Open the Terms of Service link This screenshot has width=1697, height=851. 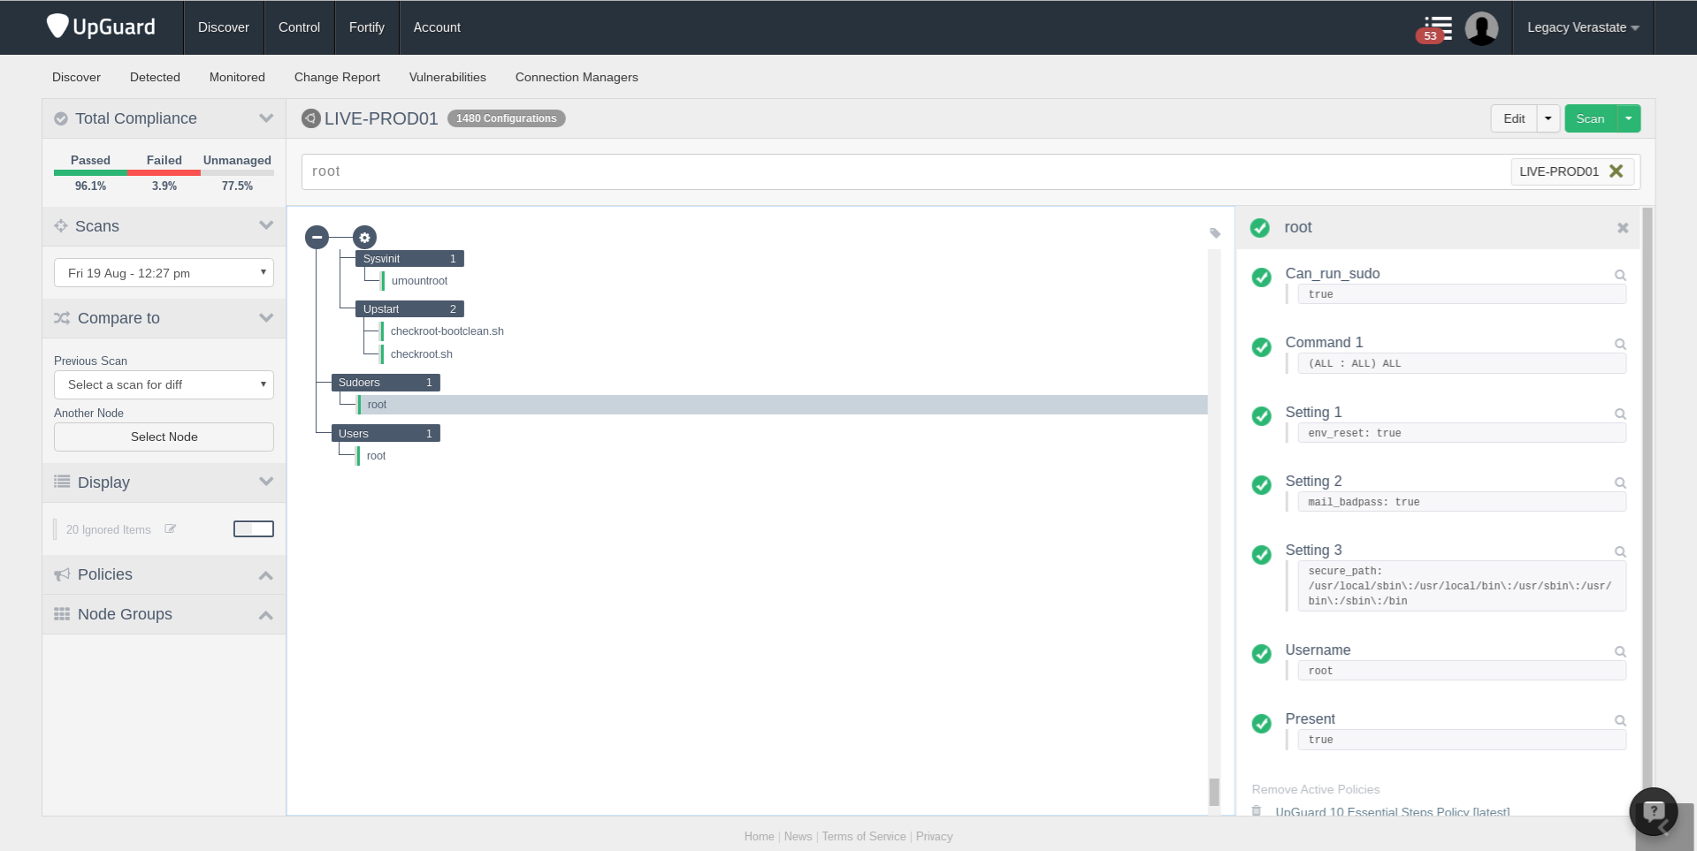click(x=864, y=836)
